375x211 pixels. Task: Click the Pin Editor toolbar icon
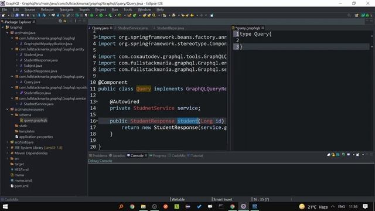[212, 15]
